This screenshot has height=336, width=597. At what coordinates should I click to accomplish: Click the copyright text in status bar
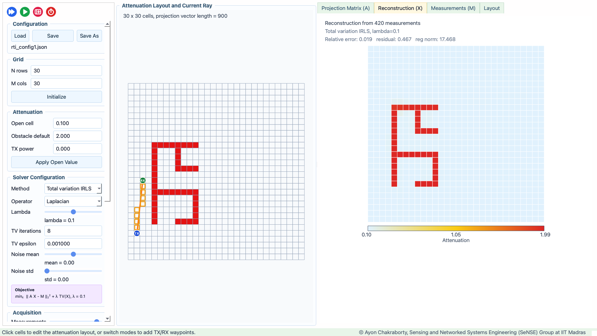coord(472,332)
